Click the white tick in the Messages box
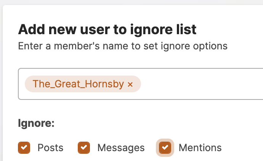The height and width of the screenshot is (161, 263). (84, 148)
